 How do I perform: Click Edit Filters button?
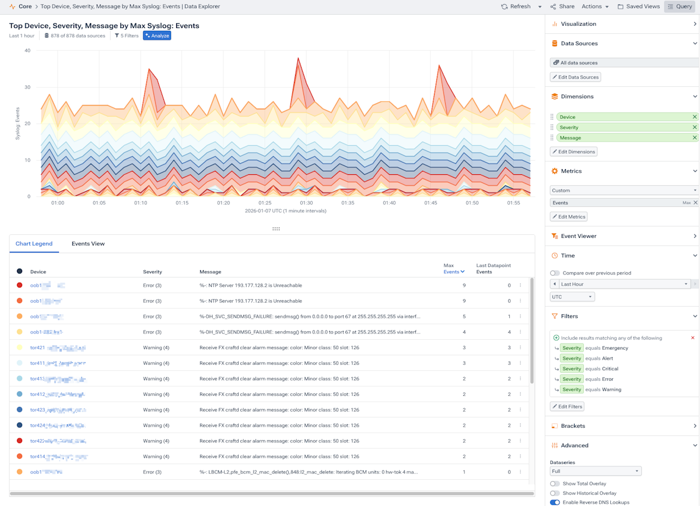pyautogui.click(x=568, y=406)
